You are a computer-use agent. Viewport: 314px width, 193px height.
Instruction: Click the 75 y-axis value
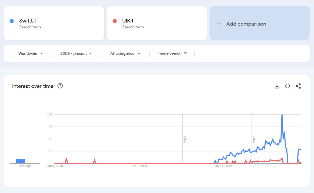(51, 127)
